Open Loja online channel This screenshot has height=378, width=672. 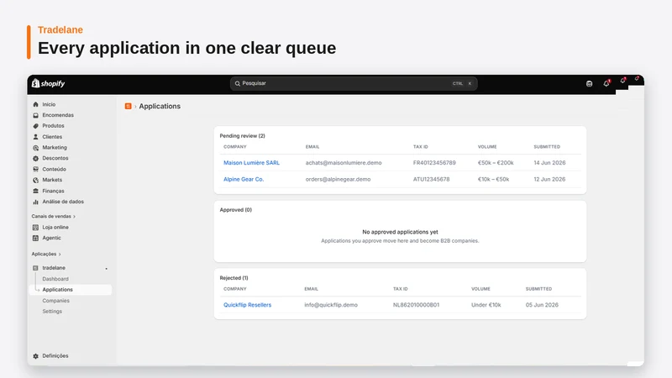pyautogui.click(x=55, y=227)
